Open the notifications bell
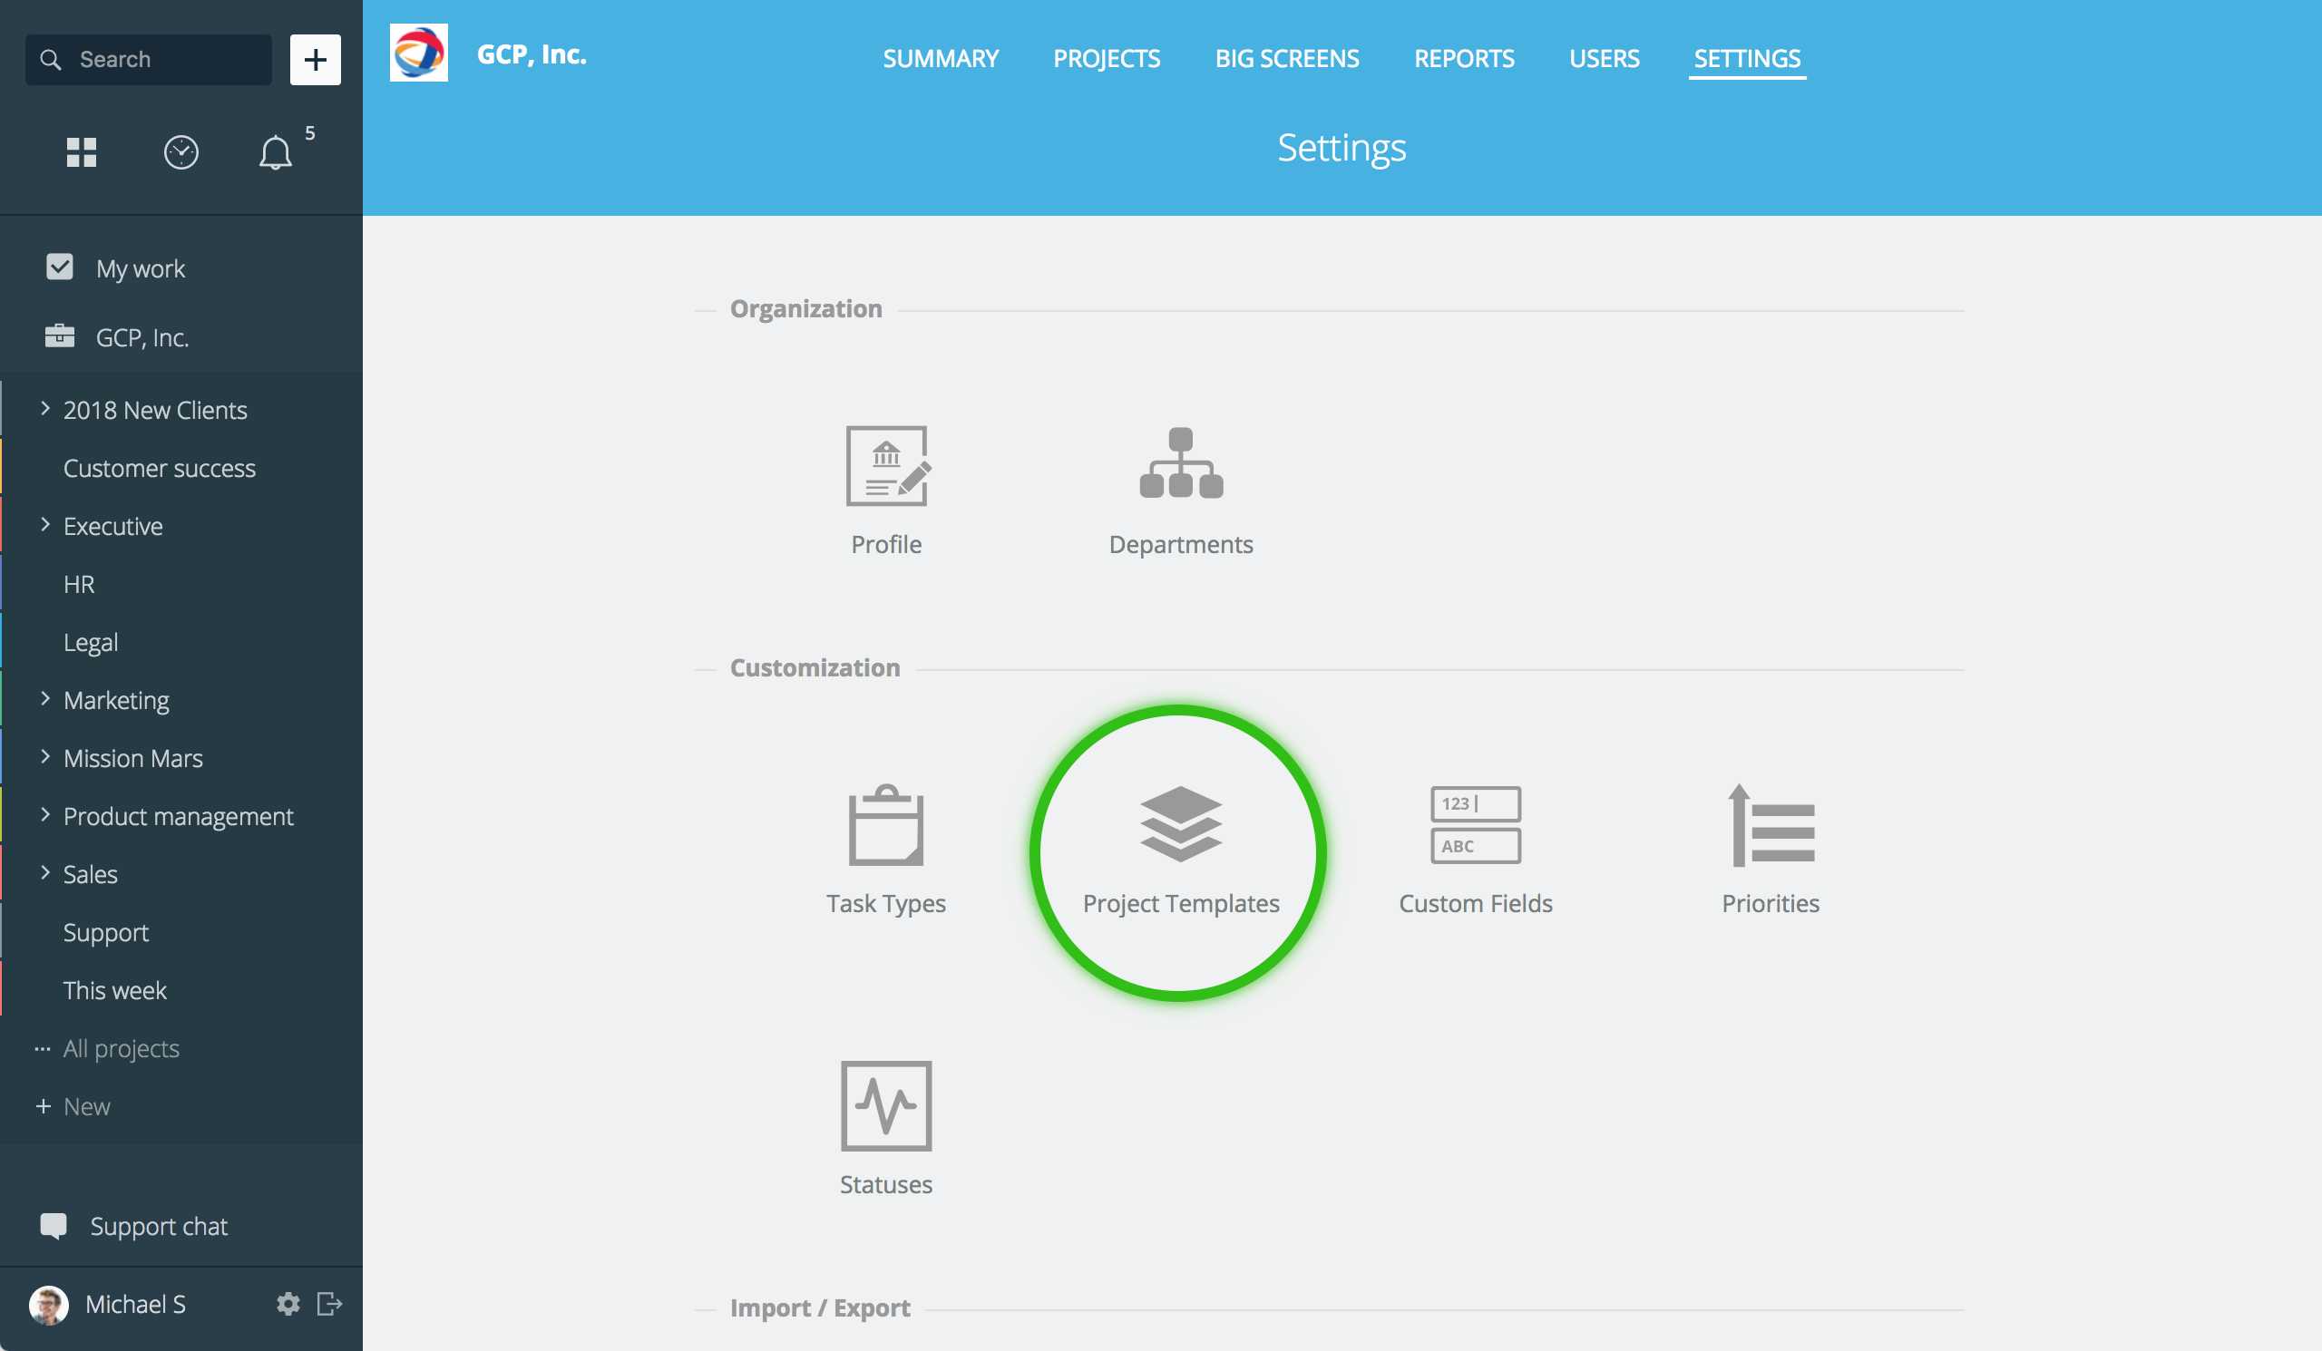Screen dimensions: 2322x1351 275,152
